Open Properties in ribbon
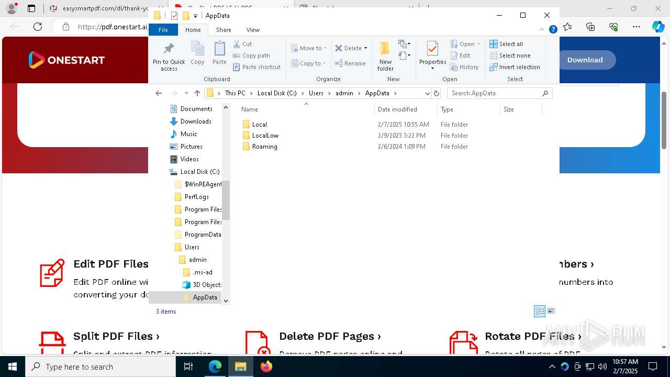This screenshot has width=670, height=377. pos(432,56)
